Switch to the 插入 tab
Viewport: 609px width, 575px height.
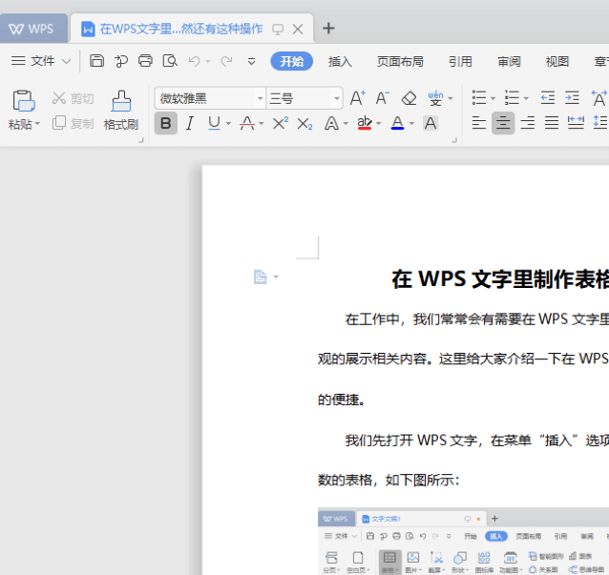(340, 61)
